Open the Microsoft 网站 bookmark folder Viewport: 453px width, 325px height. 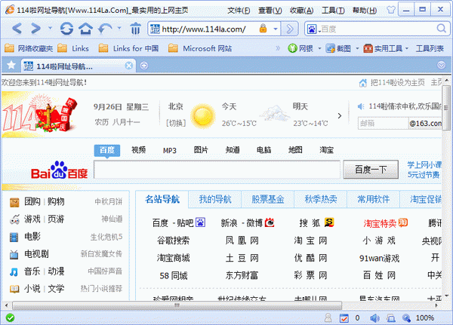point(200,48)
